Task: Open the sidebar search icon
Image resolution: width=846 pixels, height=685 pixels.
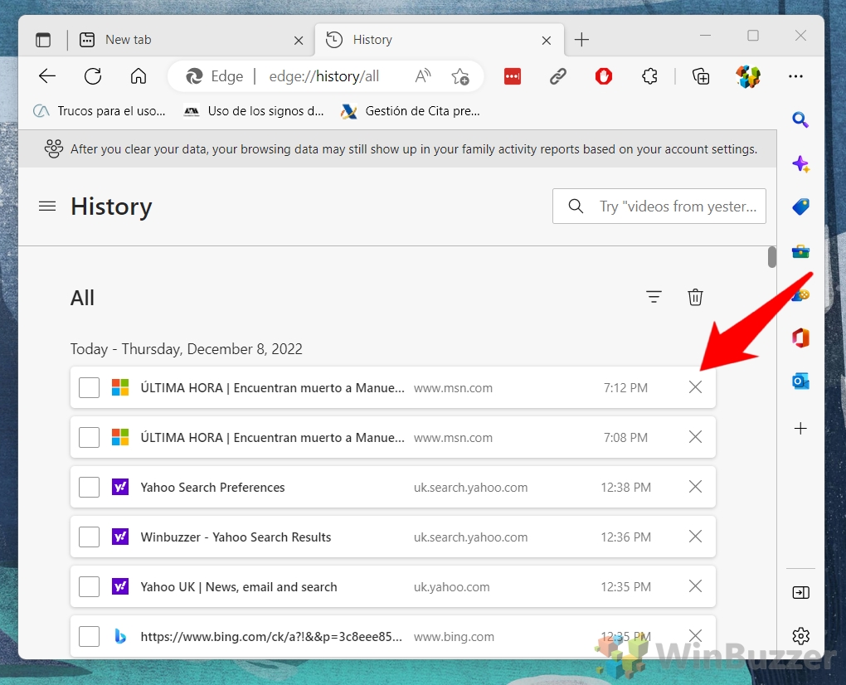Action: (800, 119)
